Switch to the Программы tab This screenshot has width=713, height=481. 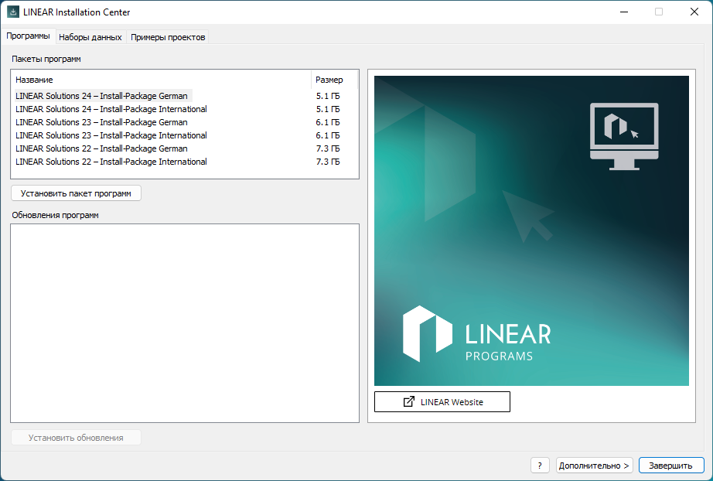(28, 36)
